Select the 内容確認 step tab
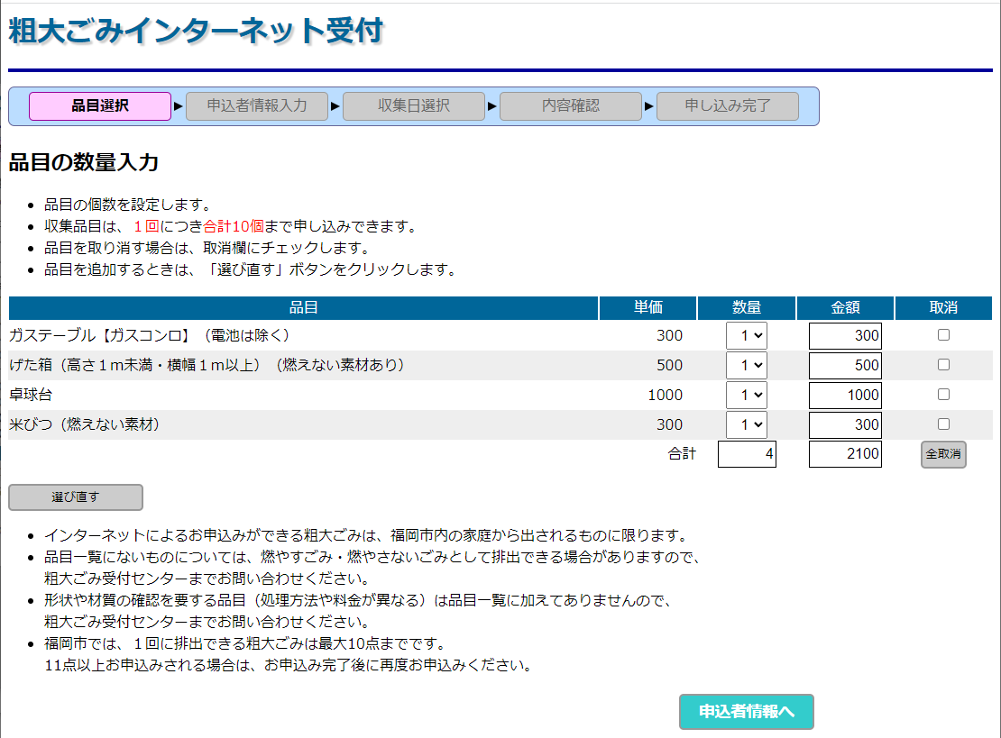 click(571, 106)
